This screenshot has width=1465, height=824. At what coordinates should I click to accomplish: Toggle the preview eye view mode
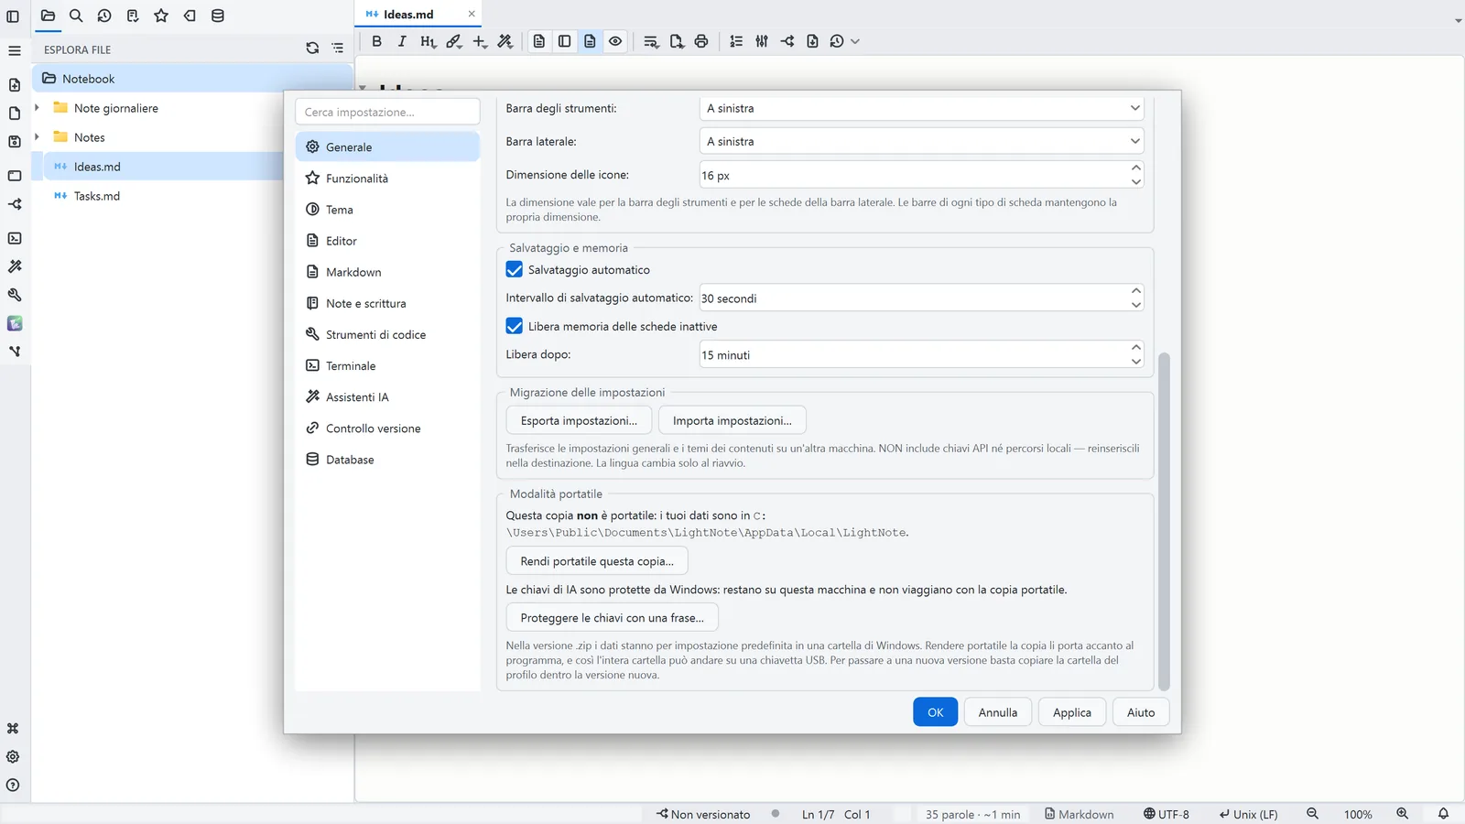tap(615, 41)
